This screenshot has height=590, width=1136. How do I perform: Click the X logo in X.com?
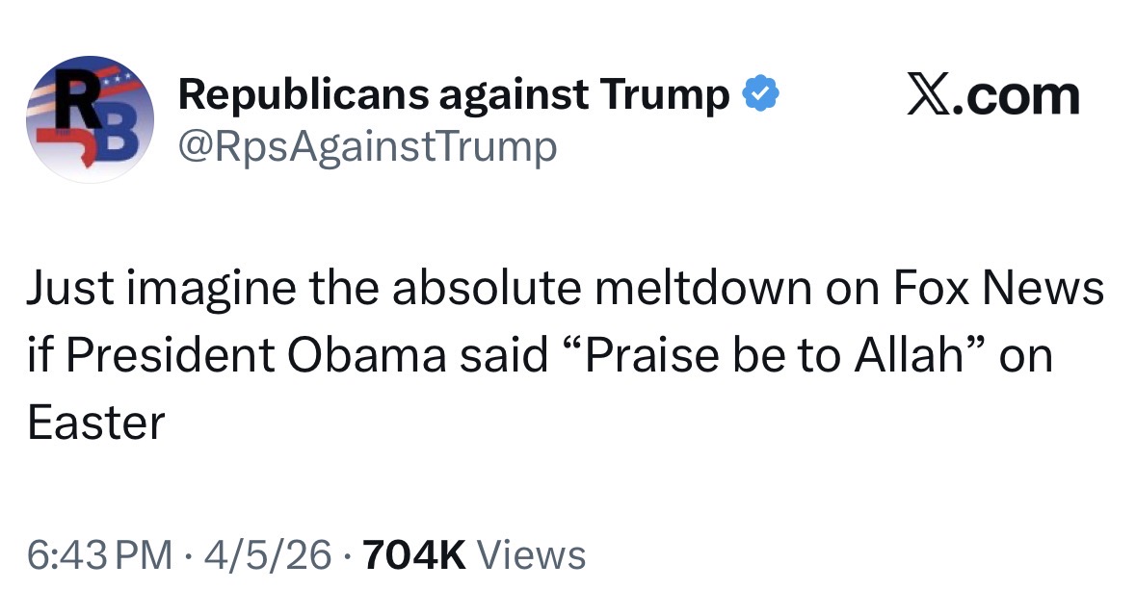(928, 95)
